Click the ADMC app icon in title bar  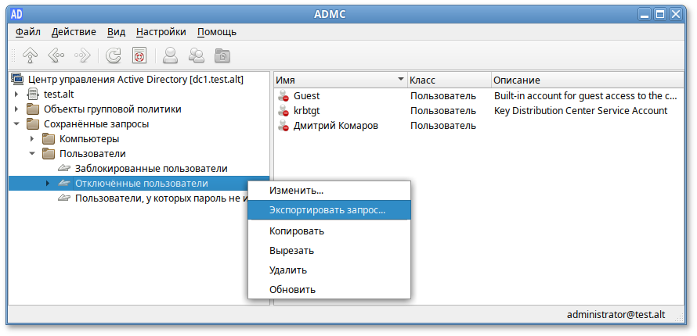point(16,14)
